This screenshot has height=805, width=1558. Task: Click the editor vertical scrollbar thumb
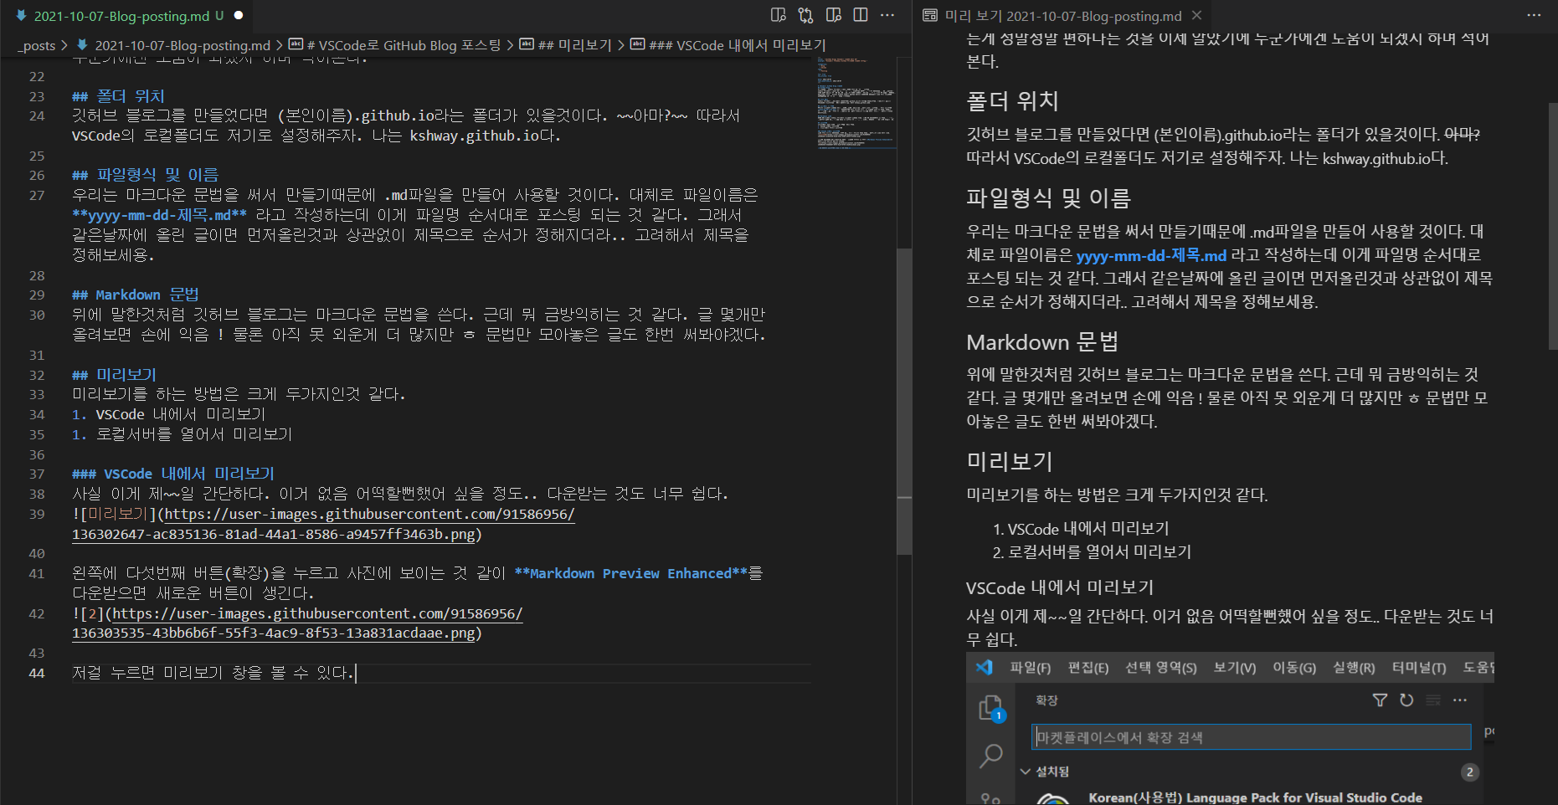coord(904,402)
